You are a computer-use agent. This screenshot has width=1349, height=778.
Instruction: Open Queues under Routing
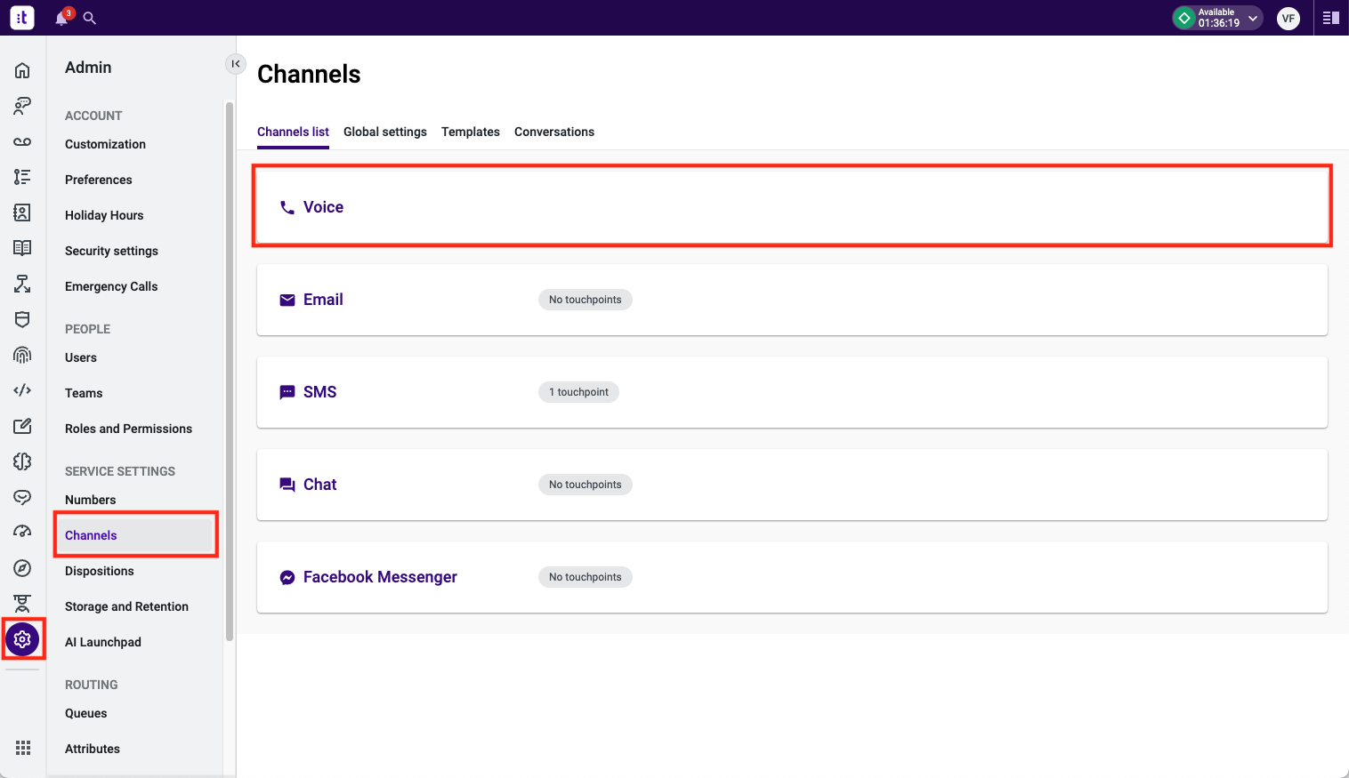click(x=86, y=713)
